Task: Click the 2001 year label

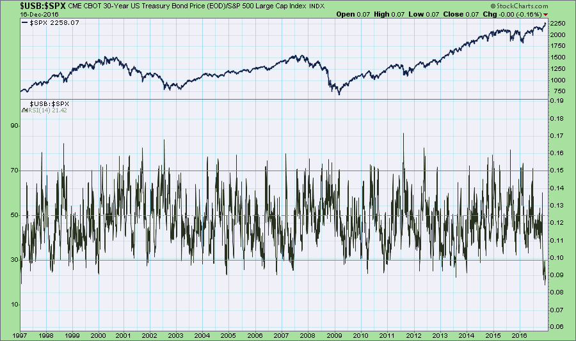Action: (x=124, y=335)
